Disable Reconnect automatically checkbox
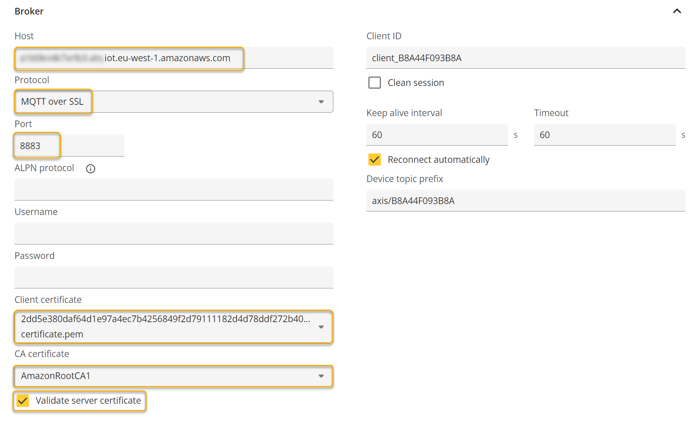This screenshot has height=432, width=698. click(x=375, y=160)
